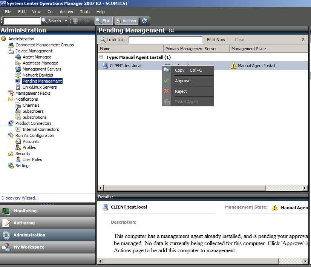Image resolution: width=311 pixels, height=267 pixels.
Task: Click in the Look for text field
Action: (165, 40)
